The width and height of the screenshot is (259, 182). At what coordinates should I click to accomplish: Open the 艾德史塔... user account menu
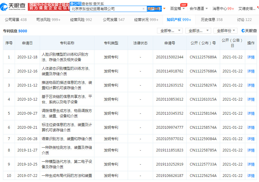[x=247, y=9]
